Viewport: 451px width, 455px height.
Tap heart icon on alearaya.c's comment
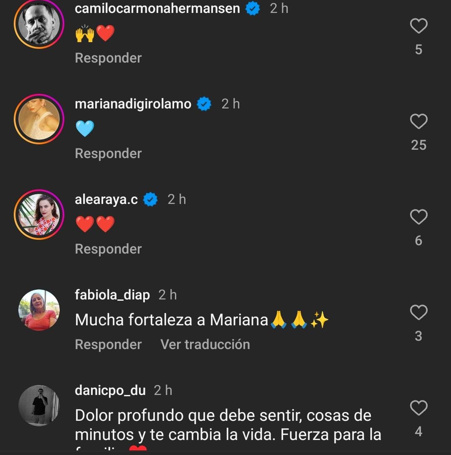418,217
